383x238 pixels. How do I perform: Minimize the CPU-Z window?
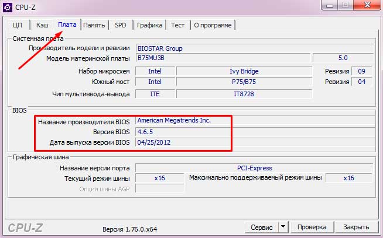pos(330,5)
